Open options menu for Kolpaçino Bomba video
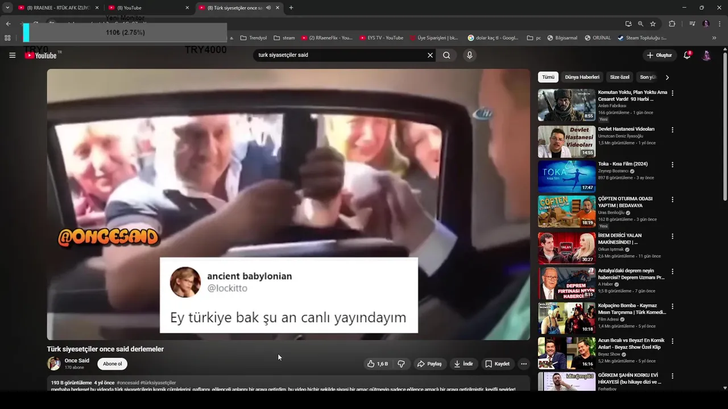Image resolution: width=728 pixels, height=409 pixels. coord(672,306)
